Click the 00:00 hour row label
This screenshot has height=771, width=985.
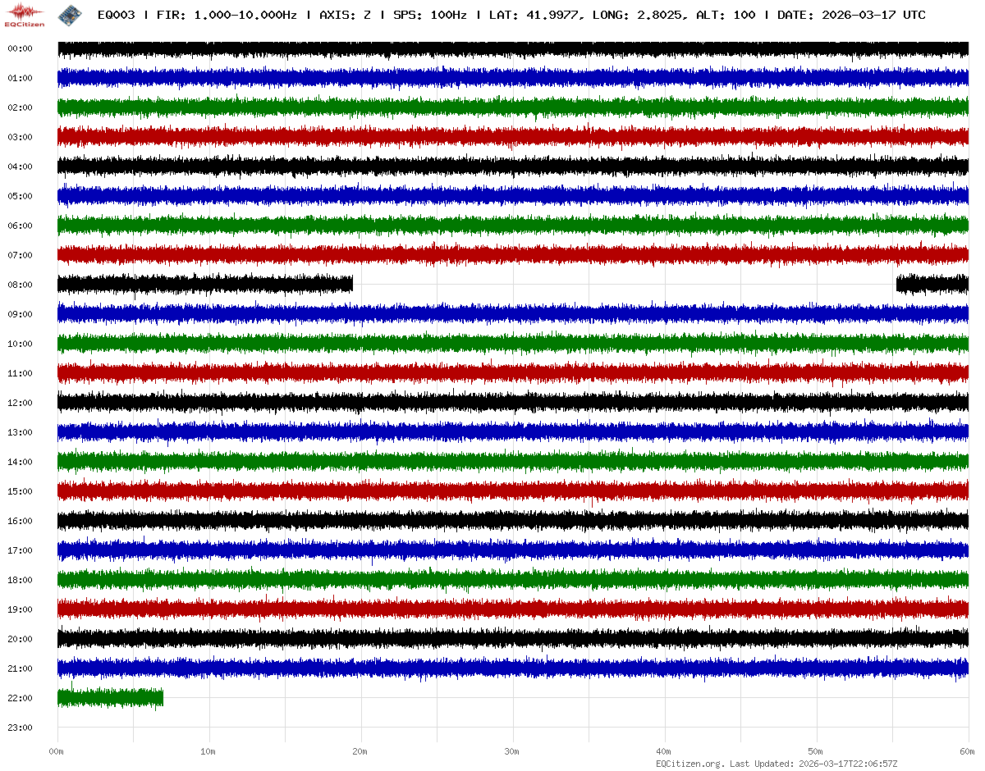pyautogui.click(x=20, y=48)
